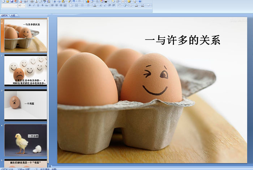This screenshot has width=253, height=170.
Task: Click the "Office 主题" status bar entry
Action: 24,169
